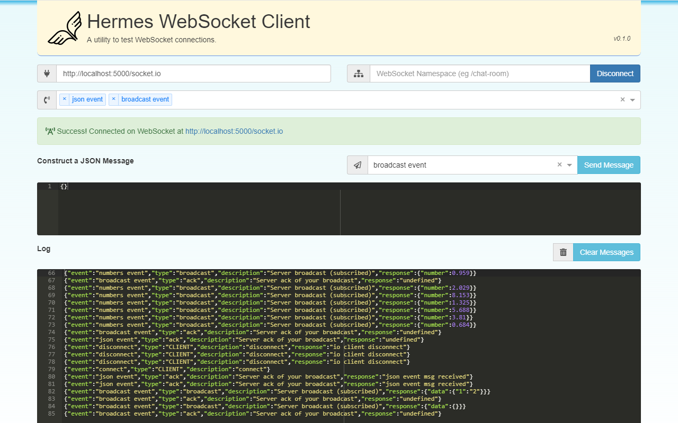Remove the json event tag

point(64,99)
